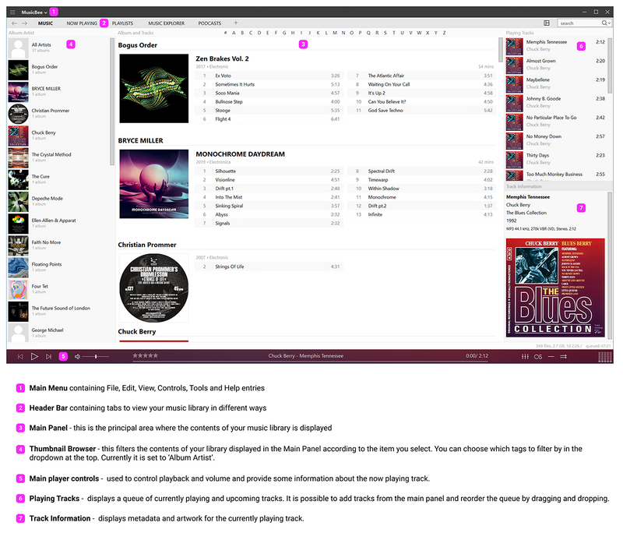Open the panel layout icon near search
Viewport: 623px width, 533px height.
point(547,23)
